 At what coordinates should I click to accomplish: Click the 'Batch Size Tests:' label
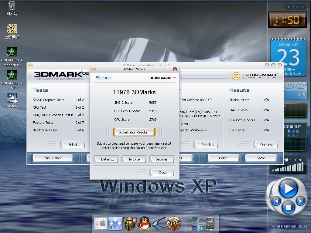point(45,130)
